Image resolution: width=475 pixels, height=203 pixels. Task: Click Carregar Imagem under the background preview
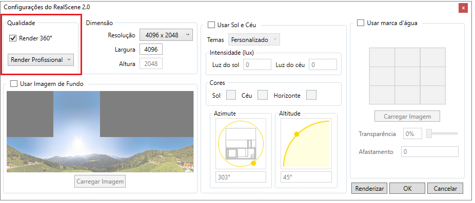100,182
